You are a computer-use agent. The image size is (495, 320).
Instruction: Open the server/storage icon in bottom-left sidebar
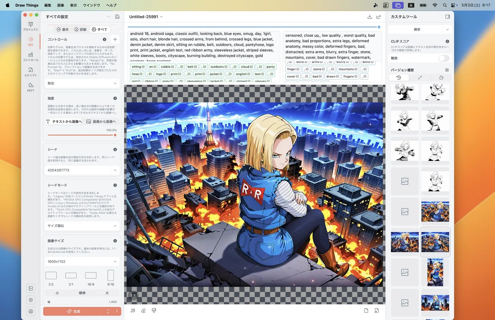tap(31, 288)
